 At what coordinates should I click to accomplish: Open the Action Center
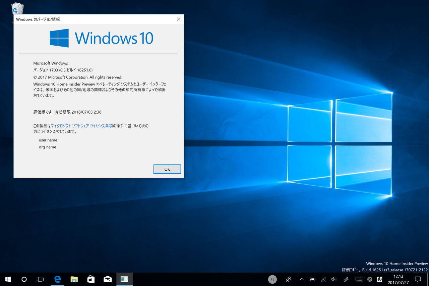418,279
